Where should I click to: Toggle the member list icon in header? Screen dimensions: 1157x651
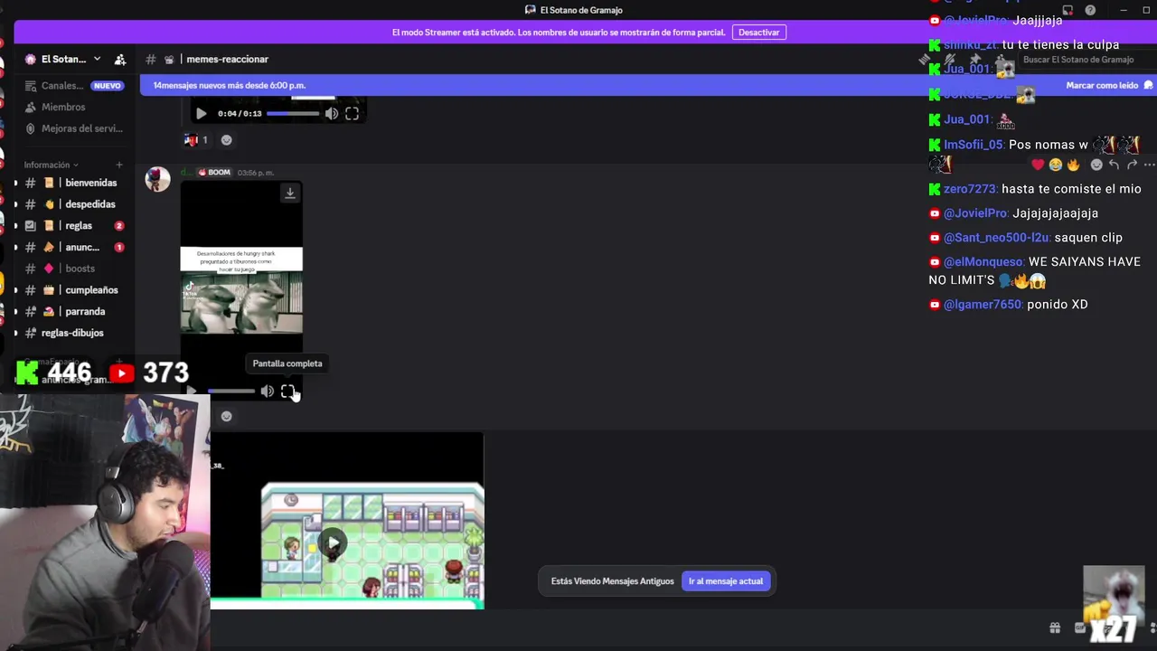(1001, 60)
